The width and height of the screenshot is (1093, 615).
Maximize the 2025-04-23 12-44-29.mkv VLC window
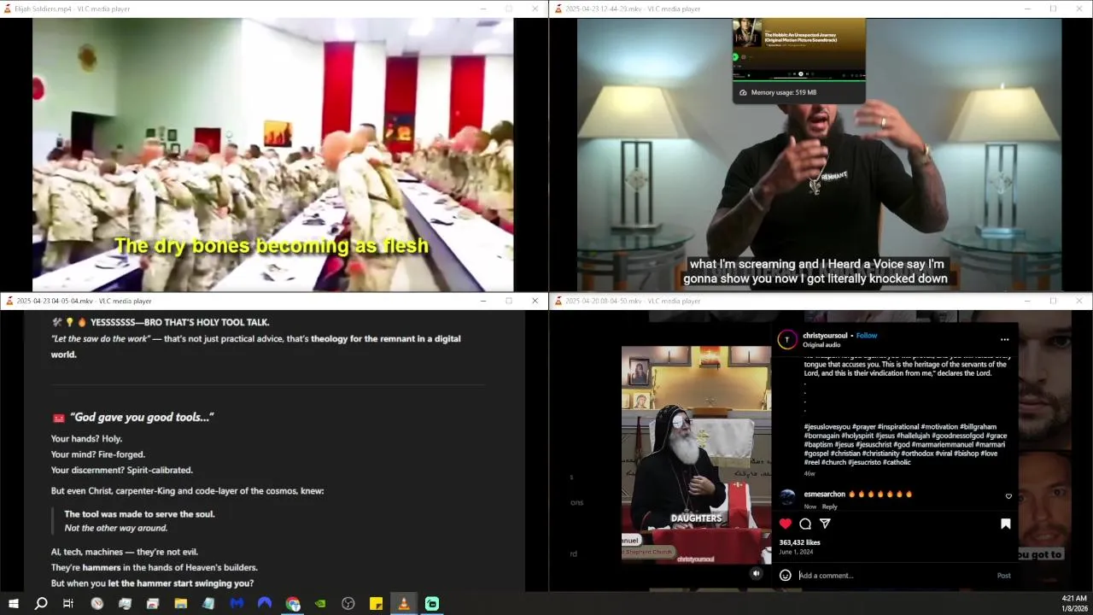[1053, 9]
